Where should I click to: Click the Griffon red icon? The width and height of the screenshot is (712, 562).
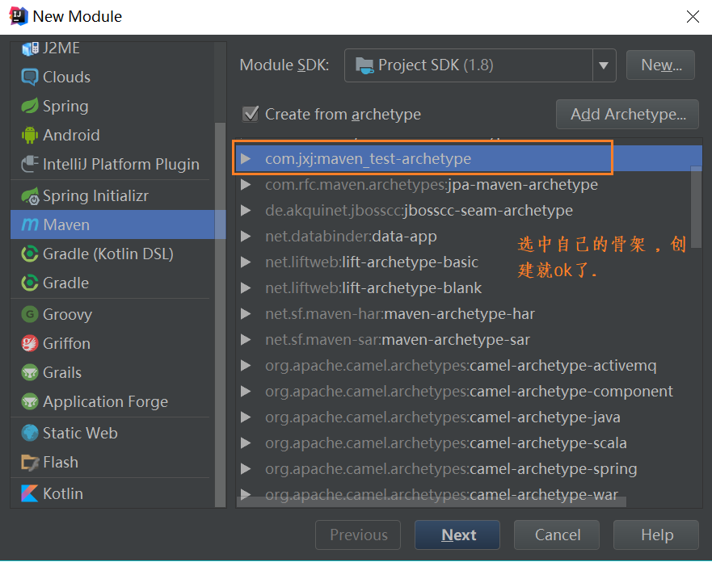pos(30,343)
